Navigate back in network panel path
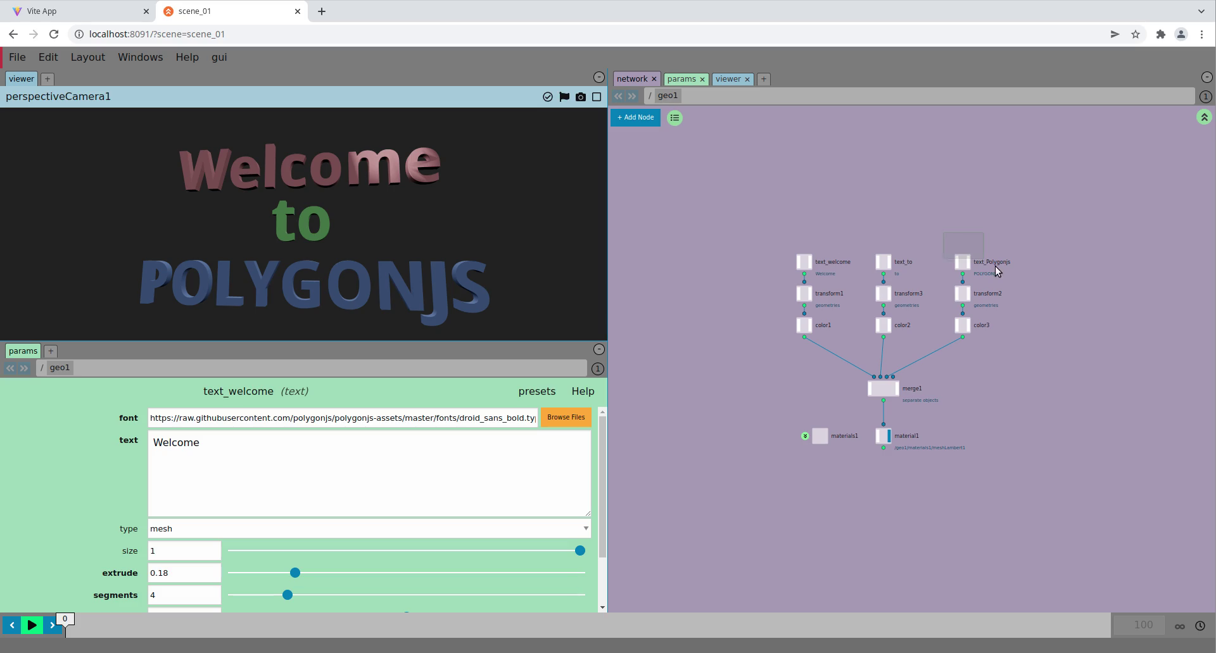The height and width of the screenshot is (653, 1216). (x=618, y=96)
